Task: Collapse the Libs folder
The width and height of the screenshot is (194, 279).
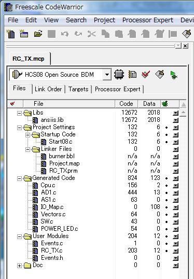Action: pos(19,113)
